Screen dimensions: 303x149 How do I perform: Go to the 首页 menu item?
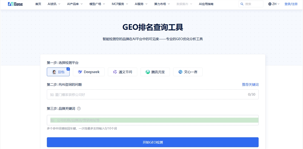(x=38, y=4)
